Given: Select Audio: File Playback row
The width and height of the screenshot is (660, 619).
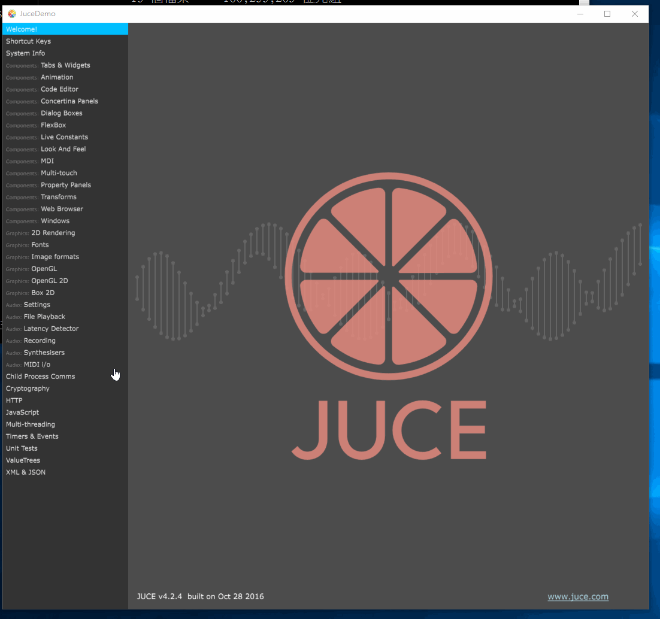Looking at the screenshot, I should pyautogui.click(x=65, y=317).
